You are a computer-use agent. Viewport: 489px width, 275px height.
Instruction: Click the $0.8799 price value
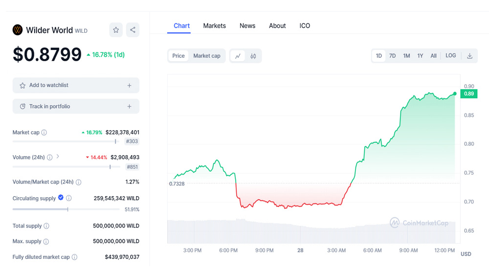[47, 55]
